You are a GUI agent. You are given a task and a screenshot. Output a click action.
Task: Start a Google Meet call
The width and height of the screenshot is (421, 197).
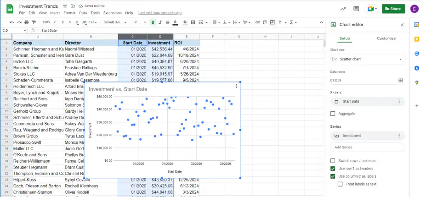point(372,9)
